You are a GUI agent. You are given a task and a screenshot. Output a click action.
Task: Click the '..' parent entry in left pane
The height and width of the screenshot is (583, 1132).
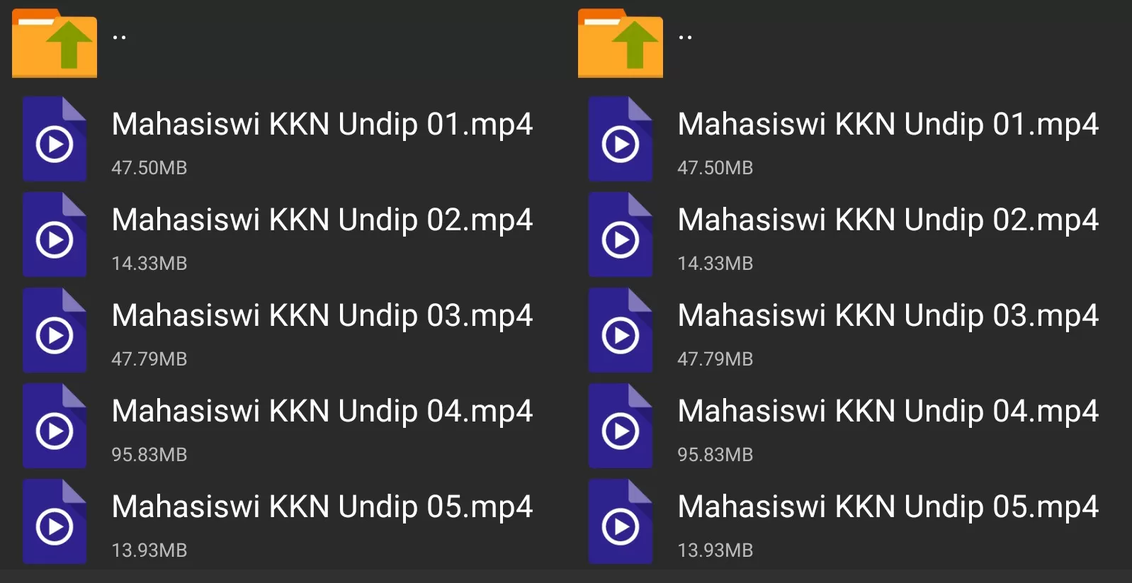pos(283,43)
